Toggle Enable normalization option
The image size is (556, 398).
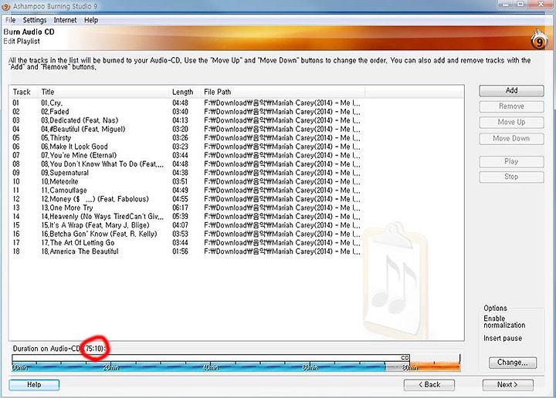(504, 322)
